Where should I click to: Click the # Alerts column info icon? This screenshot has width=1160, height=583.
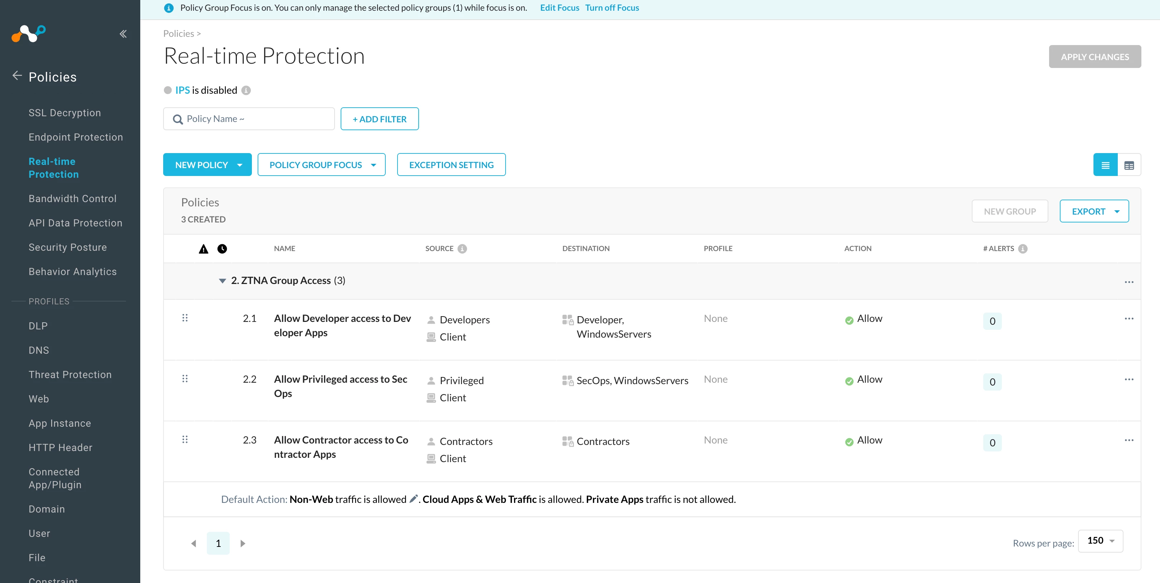(1023, 249)
